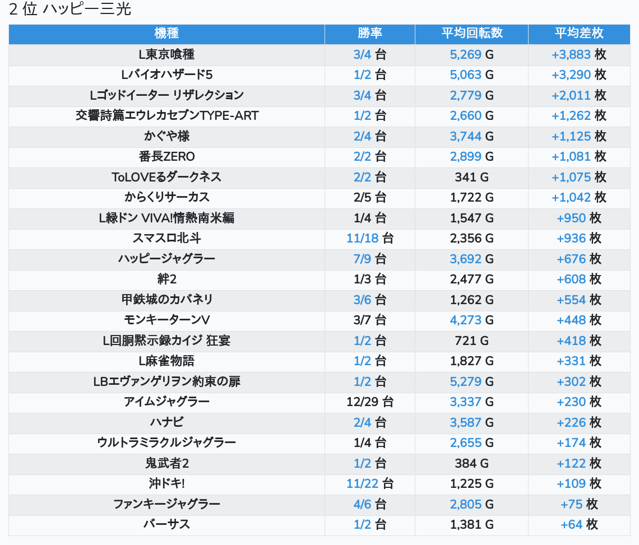Select the Lバイオハザード5 row name
The height and width of the screenshot is (545, 639).
point(166,75)
